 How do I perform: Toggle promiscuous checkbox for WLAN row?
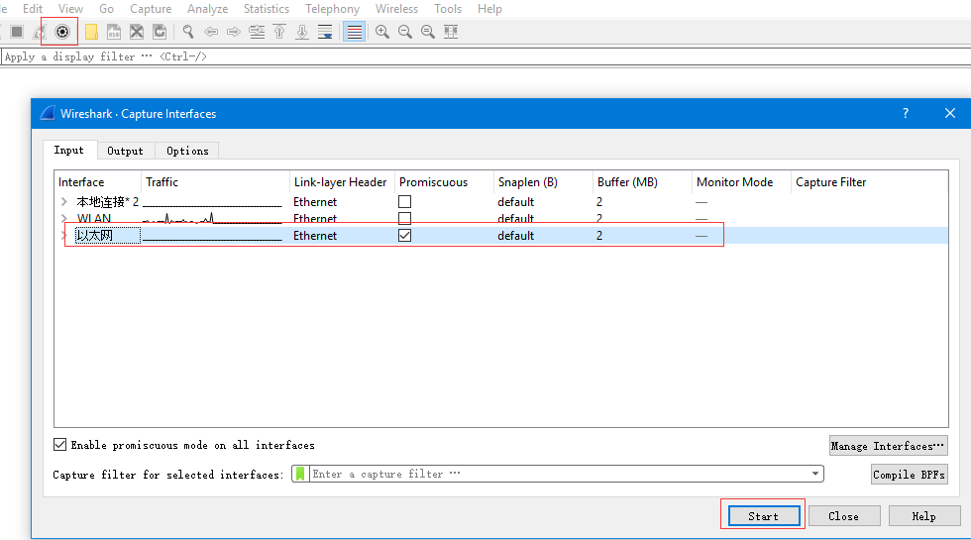pos(404,218)
